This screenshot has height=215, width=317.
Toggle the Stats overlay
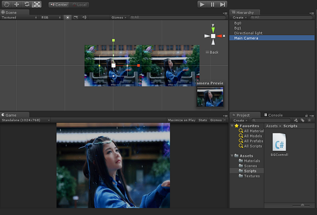tap(203, 120)
